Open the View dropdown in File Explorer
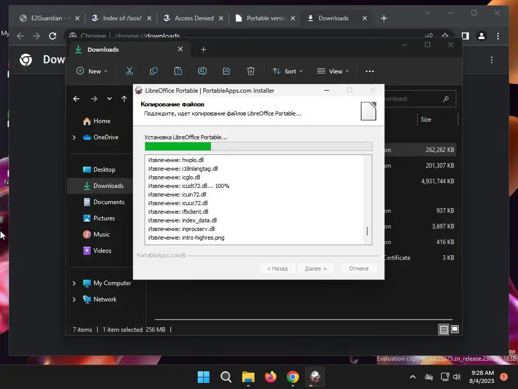Screen dimensions: 518x389 333,71
